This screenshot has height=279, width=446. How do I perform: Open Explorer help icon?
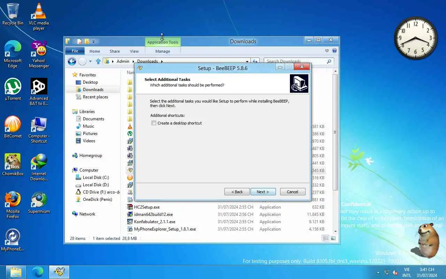click(334, 51)
